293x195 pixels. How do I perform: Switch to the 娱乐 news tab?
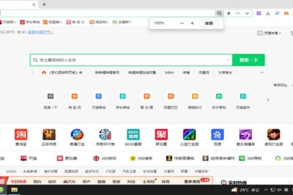(52, 181)
